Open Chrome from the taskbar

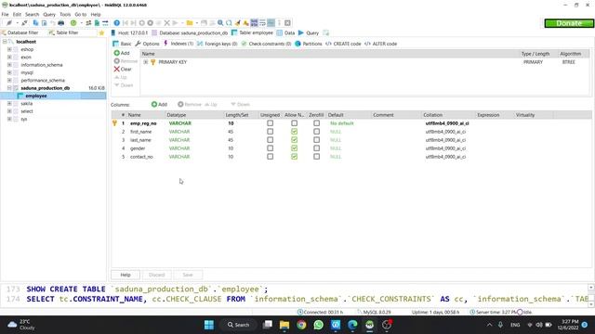tap(301, 325)
